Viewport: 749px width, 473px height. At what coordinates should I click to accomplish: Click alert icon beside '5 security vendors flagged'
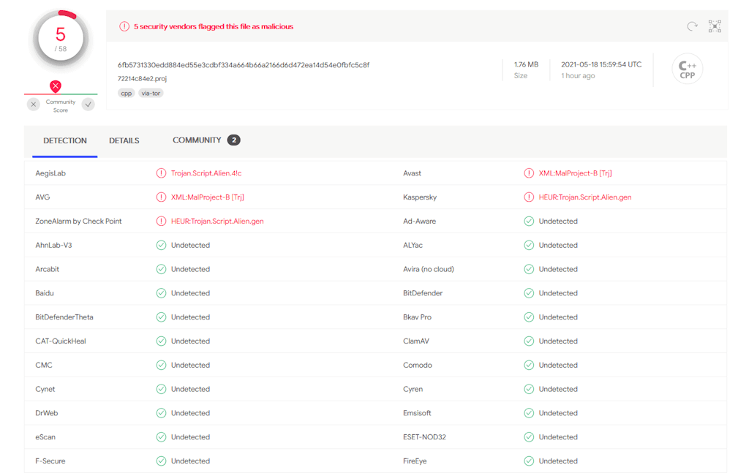pyautogui.click(x=124, y=27)
